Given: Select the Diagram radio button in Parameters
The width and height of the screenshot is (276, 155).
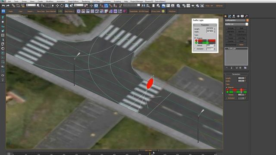Looking at the screenshot, I should 226,87.
